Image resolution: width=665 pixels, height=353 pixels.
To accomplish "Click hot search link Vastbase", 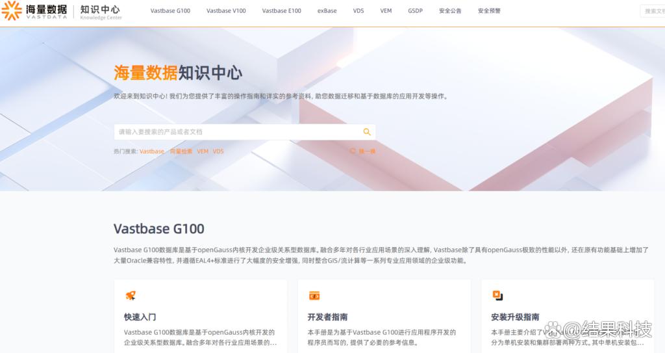I will coord(152,151).
